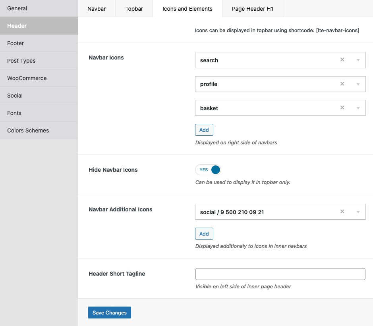Clear the profile navbar icon selection
The height and width of the screenshot is (326, 373).
[x=342, y=84]
